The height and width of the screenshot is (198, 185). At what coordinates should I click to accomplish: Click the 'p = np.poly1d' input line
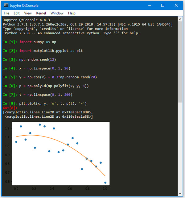point(54,86)
